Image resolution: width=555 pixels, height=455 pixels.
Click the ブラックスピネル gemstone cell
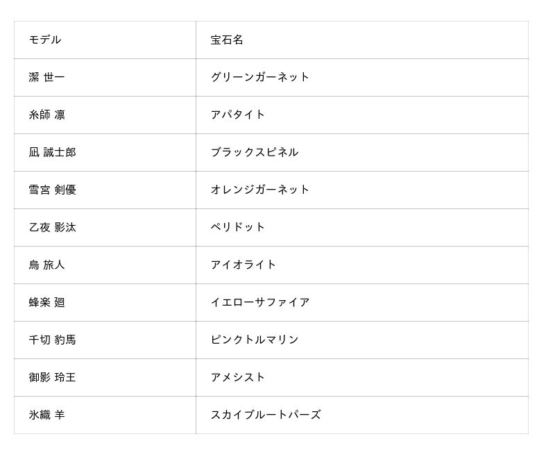coord(255,153)
